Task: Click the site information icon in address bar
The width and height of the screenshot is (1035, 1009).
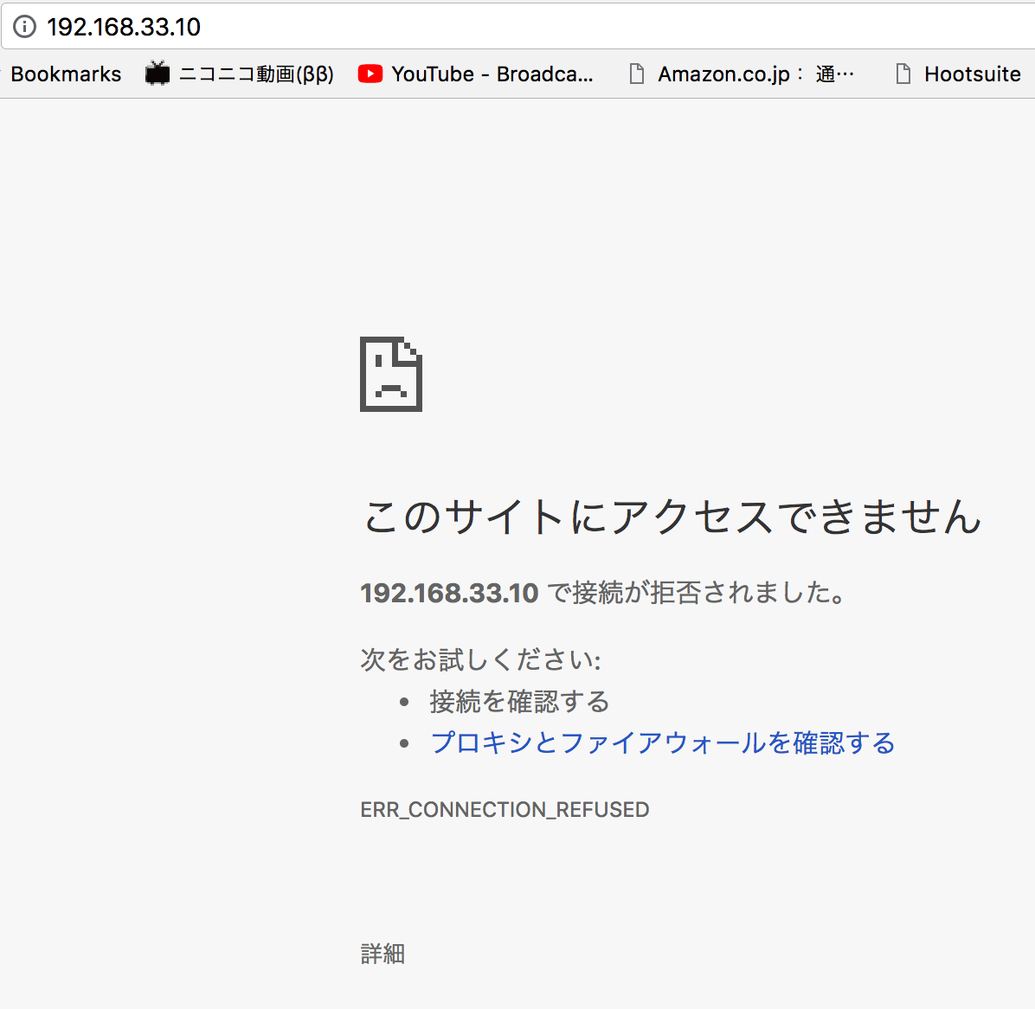Action: tap(25, 27)
